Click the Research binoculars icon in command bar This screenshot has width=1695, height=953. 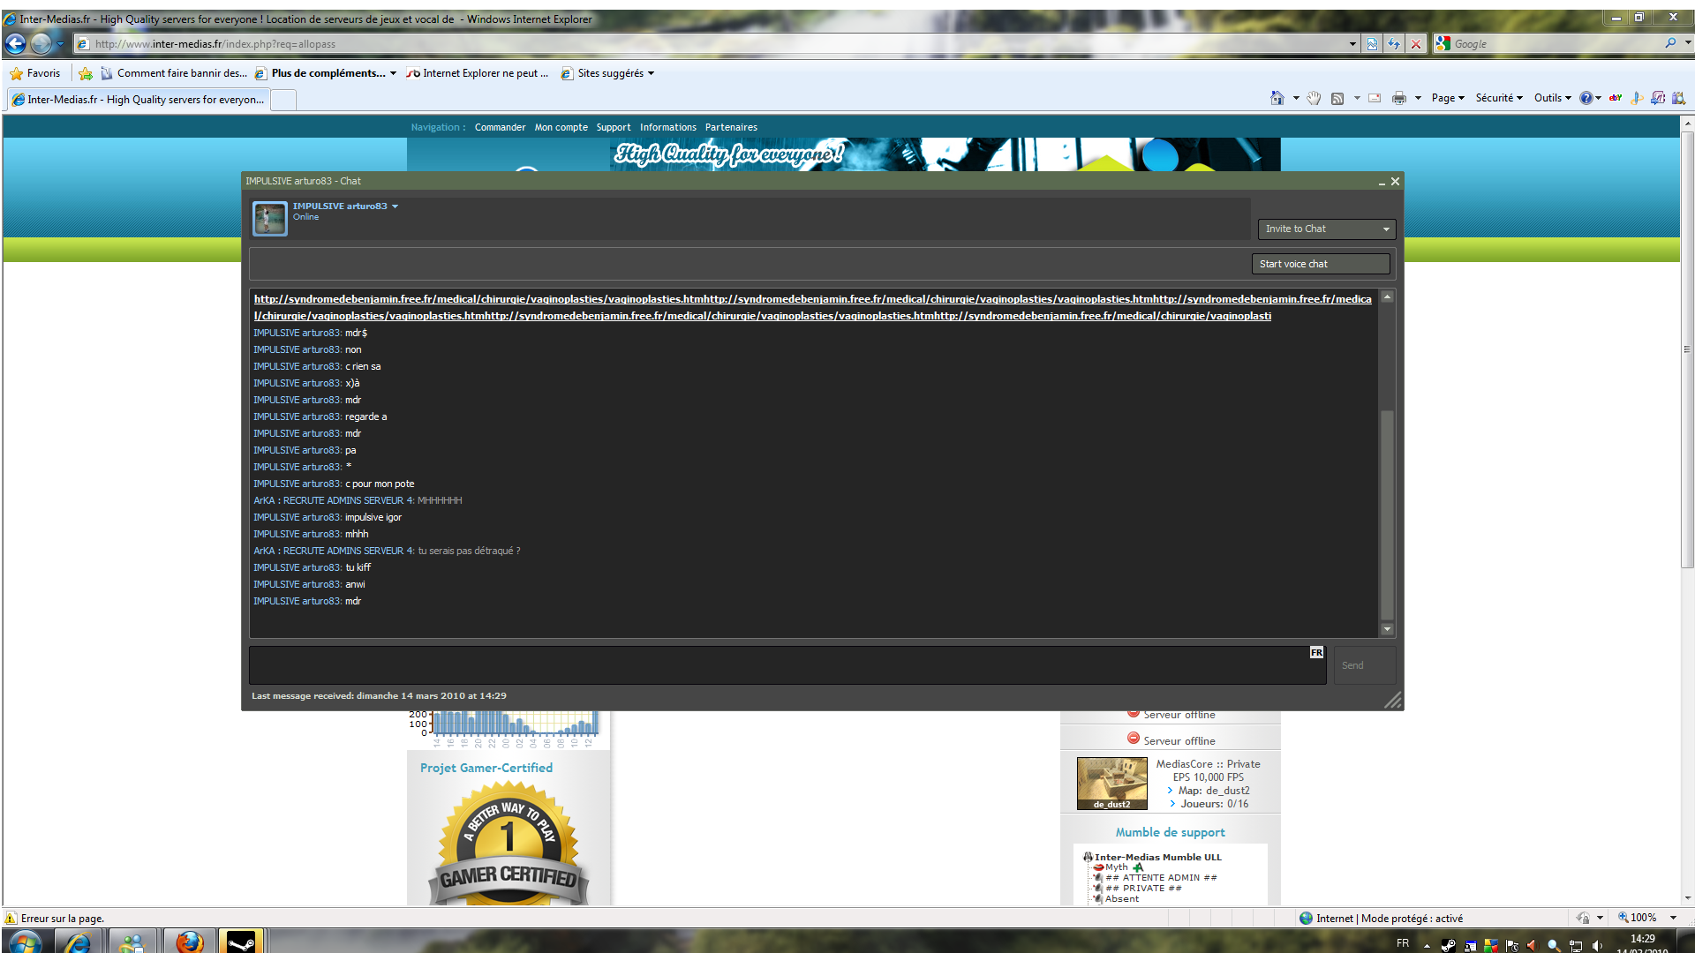(x=1678, y=98)
